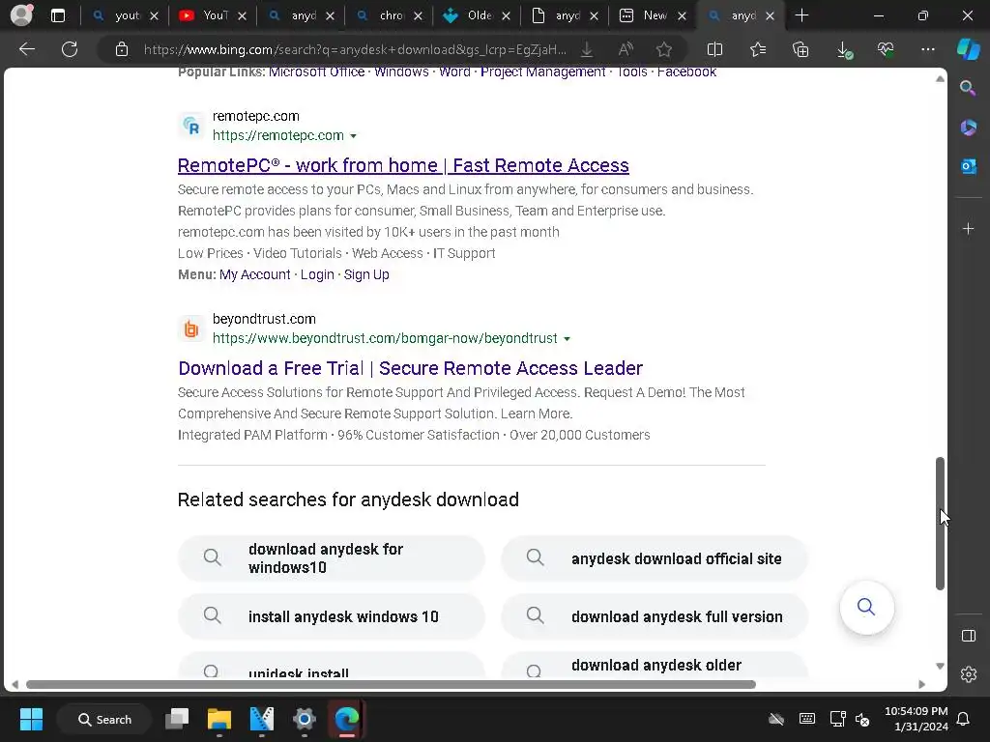Add sidebar app with plus icon
Image resolution: width=990 pixels, height=742 pixels.
pos(968,228)
